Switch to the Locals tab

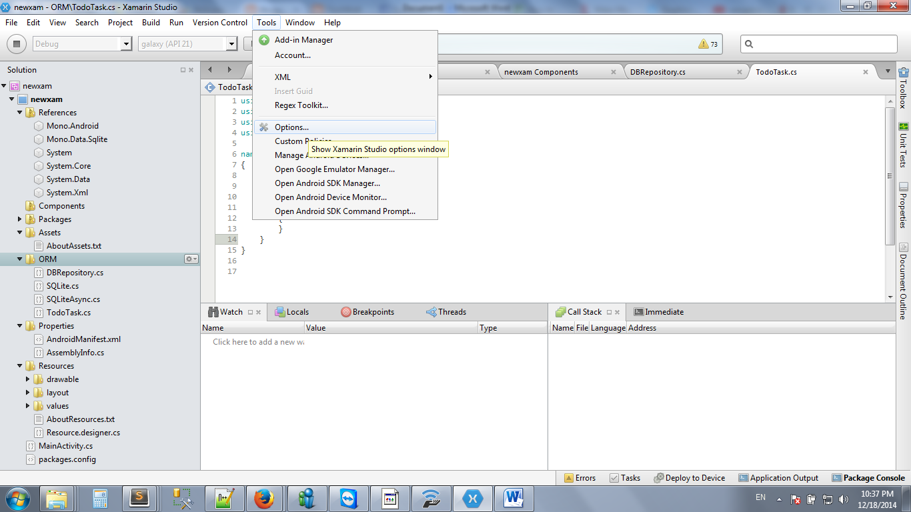tap(292, 312)
